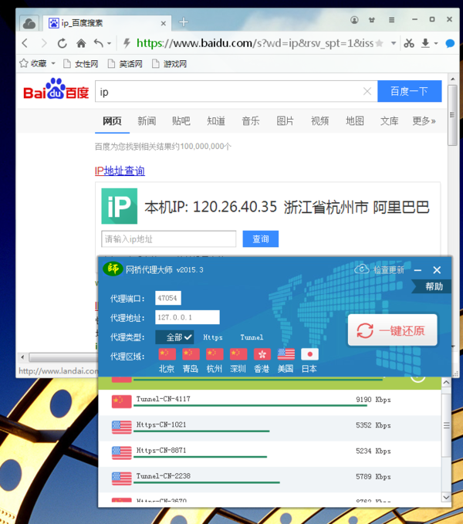Open the undo-close dropdown arrow
This screenshot has width=463, height=524.
(109, 43)
